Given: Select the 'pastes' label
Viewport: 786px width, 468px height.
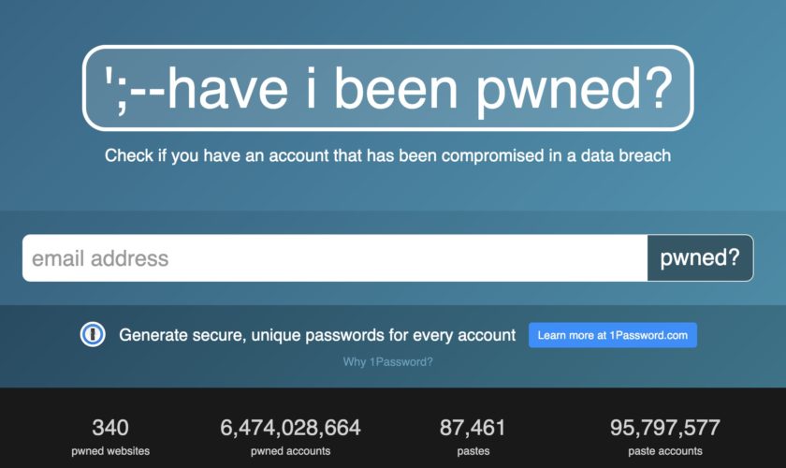Looking at the screenshot, I should (473, 451).
